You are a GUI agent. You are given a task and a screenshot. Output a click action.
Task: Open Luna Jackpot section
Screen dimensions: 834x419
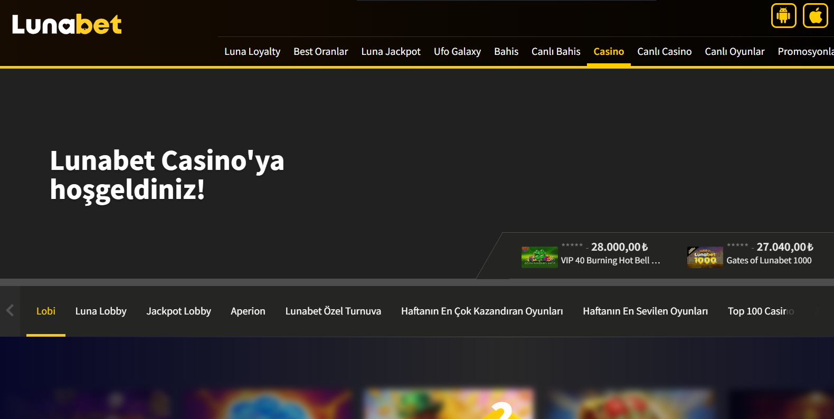[391, 52]
